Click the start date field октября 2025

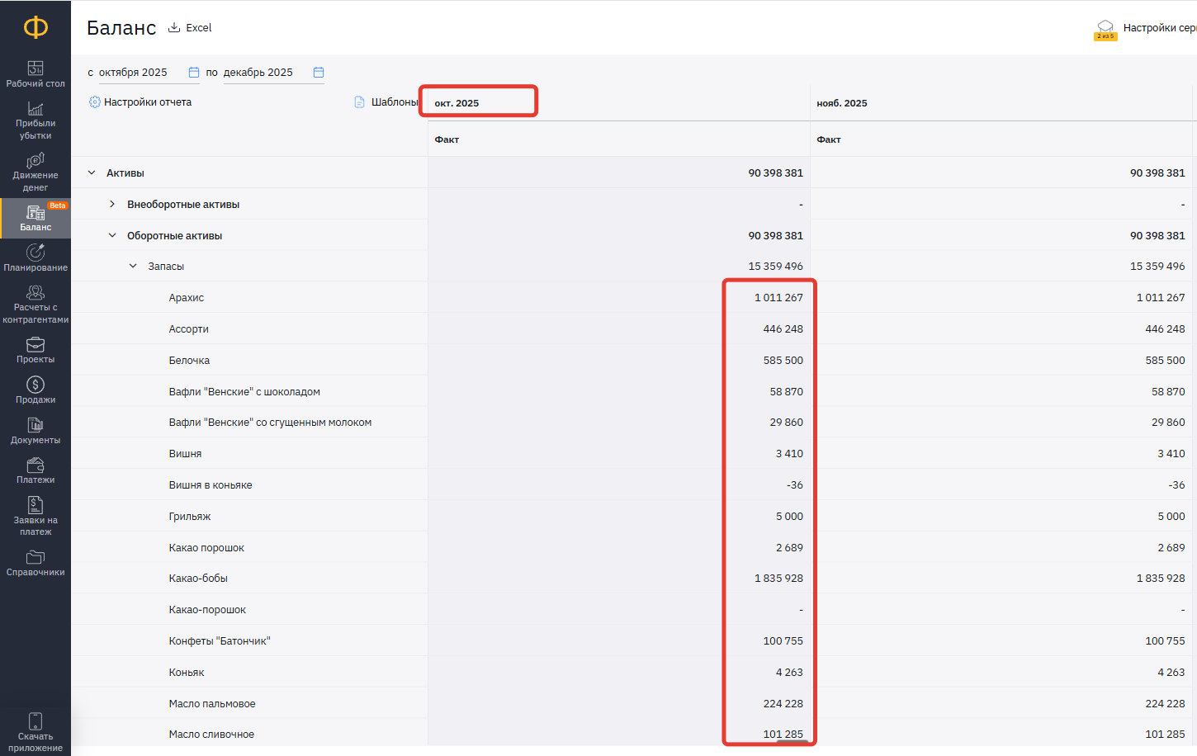point(140,73)
